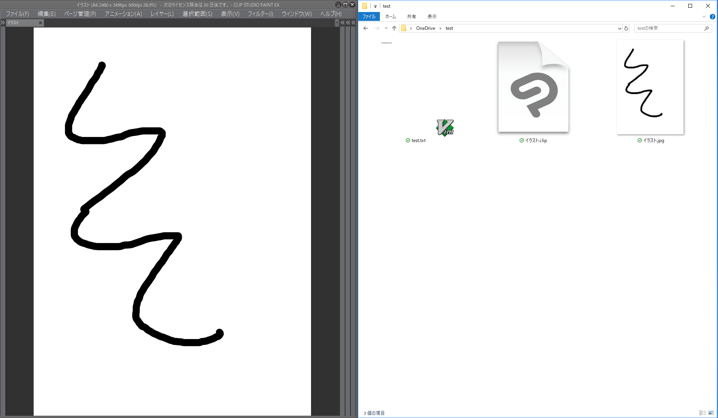Open the アニメーション(A) menu
Screen dimensions: 718x418
pyautogui.click(x=123, y=14)
